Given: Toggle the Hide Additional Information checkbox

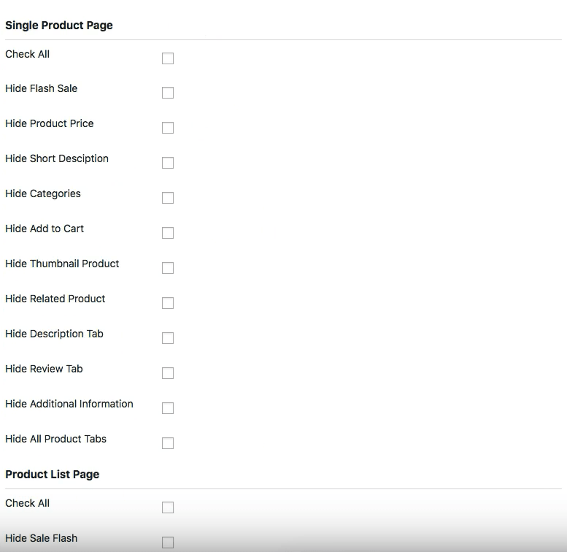Looking at the screenshot, I should pos(168,408).
